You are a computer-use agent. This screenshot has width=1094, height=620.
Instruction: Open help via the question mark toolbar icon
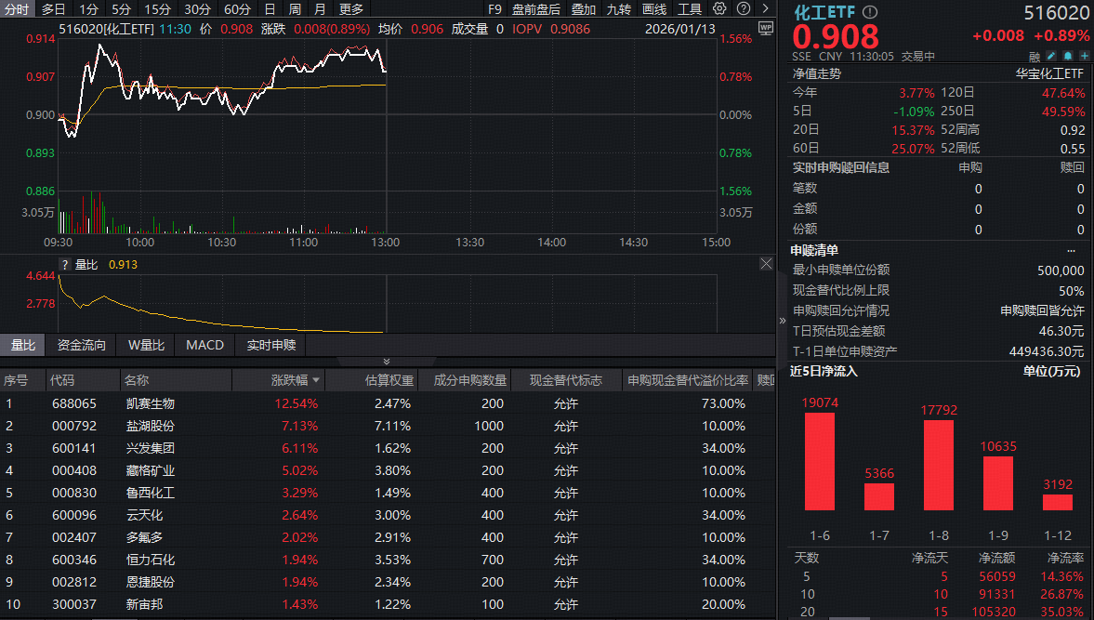742,8
